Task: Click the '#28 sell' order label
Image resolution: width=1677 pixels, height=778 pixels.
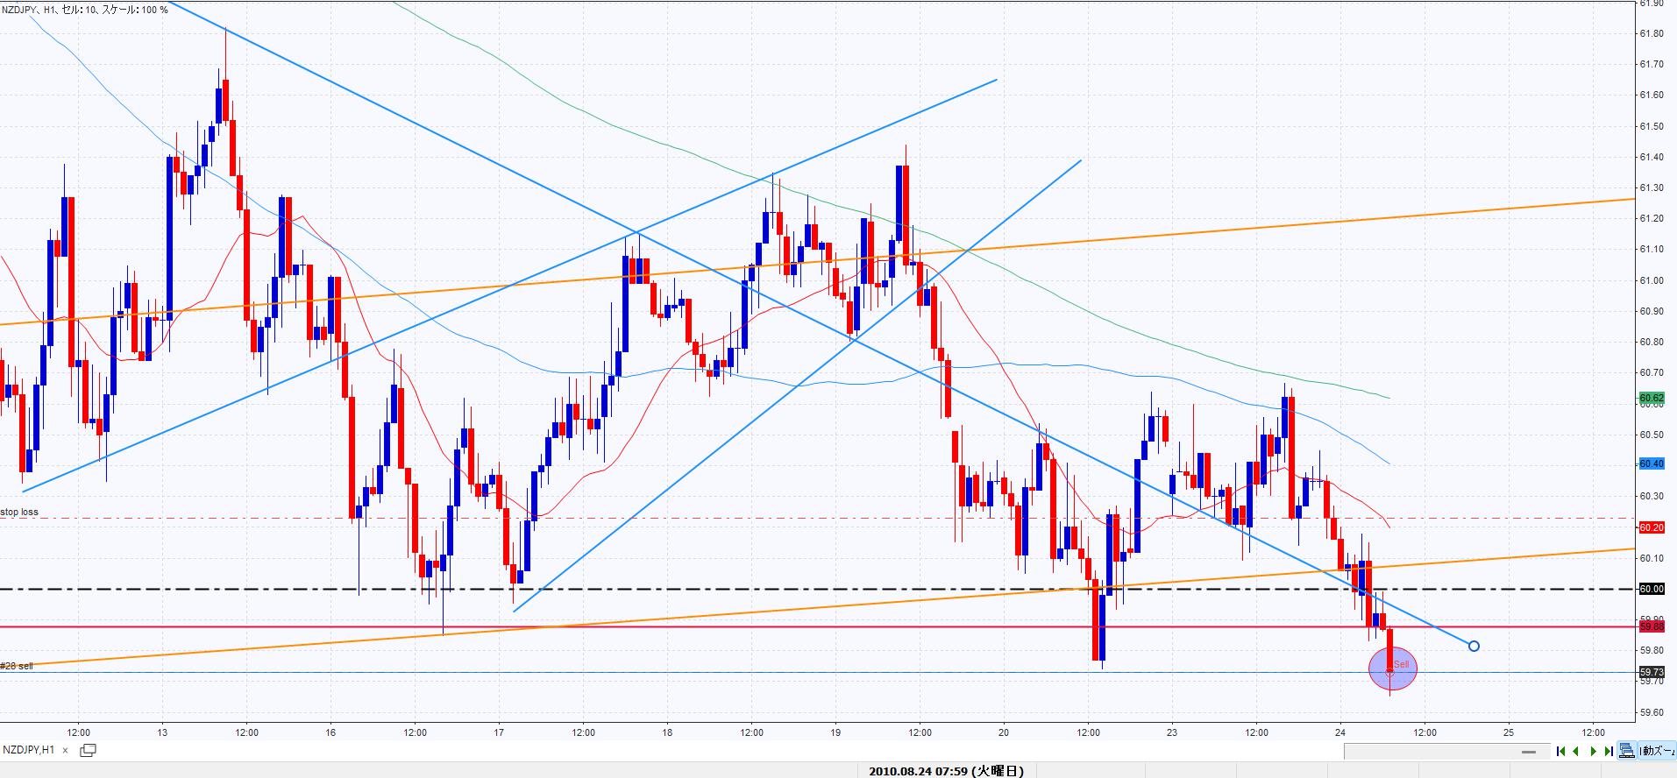Action: click(18, 666)
